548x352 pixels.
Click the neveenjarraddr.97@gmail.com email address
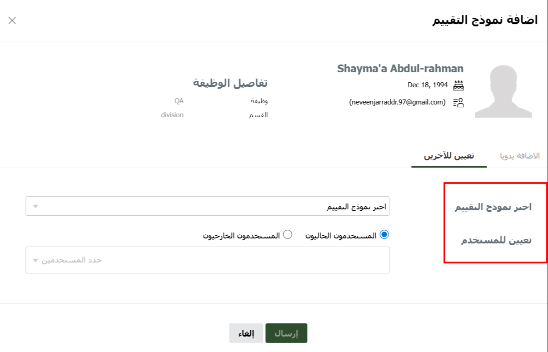pos(397,102)
